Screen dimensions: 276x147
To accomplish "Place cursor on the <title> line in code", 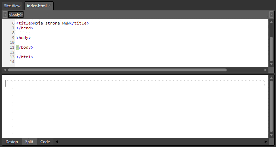I will (53, 23).
